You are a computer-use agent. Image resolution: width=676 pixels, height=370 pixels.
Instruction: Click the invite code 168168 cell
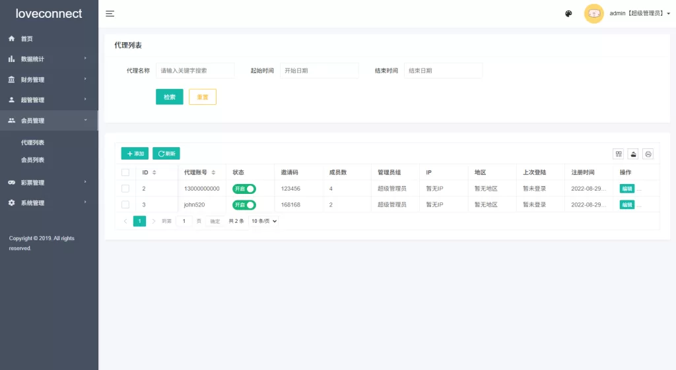click(299, 204)
